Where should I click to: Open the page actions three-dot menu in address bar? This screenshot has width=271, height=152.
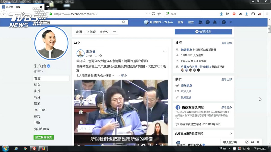click(148, 14)
